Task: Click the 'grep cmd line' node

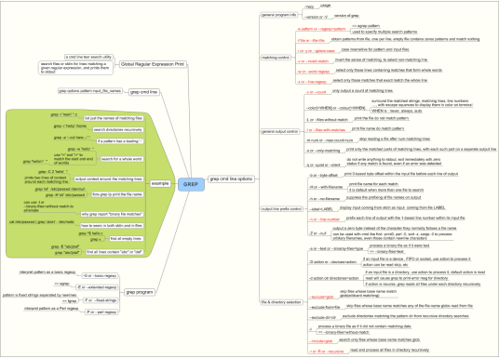Action: click(144, 92)
